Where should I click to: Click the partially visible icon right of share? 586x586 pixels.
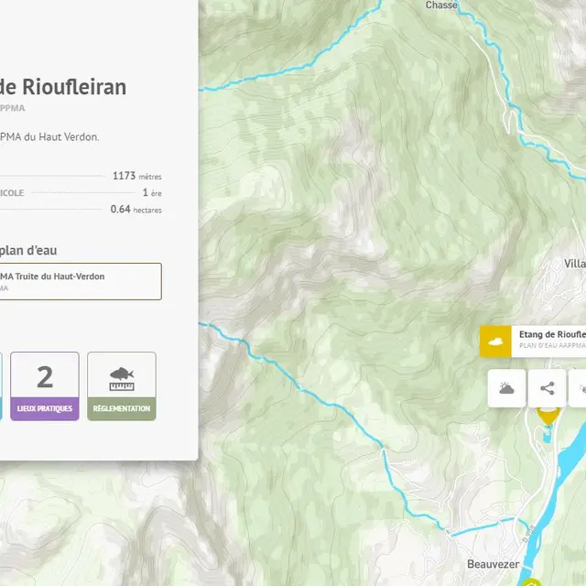click(578, 388)
